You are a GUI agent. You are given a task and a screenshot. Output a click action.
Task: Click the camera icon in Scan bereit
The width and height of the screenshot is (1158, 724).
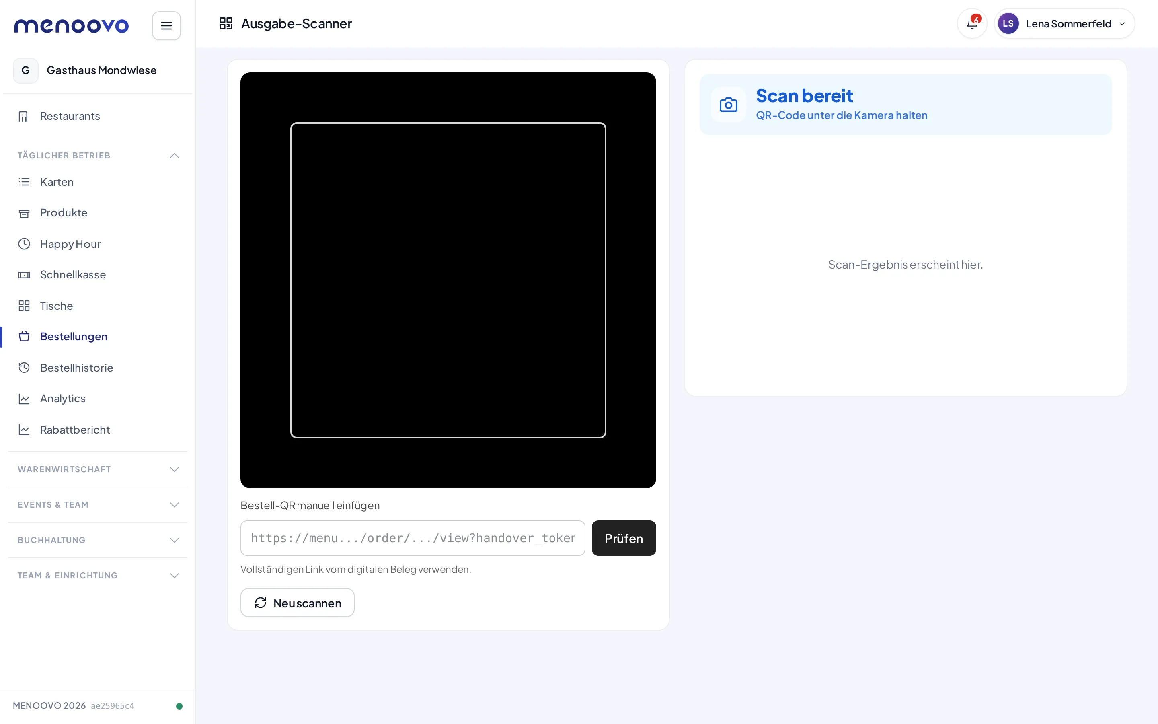tap(728, 105)
